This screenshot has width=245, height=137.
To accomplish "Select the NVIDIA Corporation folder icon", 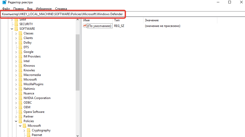I will [x=21, y=98].
